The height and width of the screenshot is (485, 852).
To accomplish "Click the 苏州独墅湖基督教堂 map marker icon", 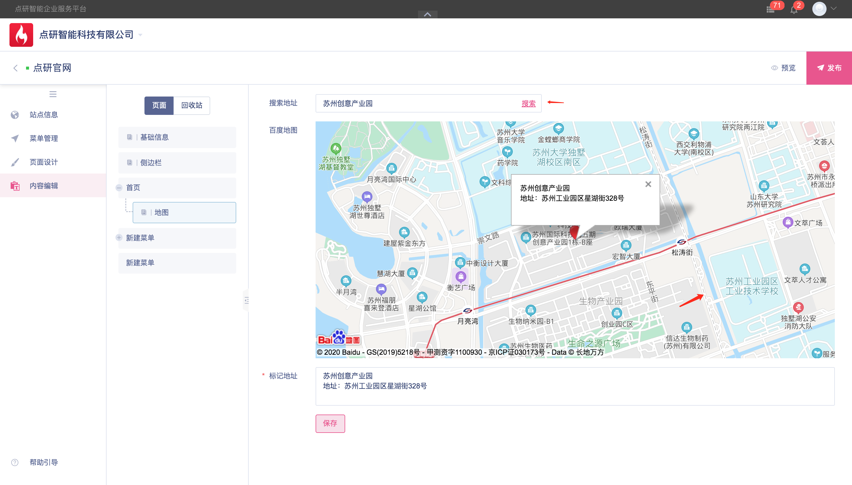I will click(x=336, y=148).
